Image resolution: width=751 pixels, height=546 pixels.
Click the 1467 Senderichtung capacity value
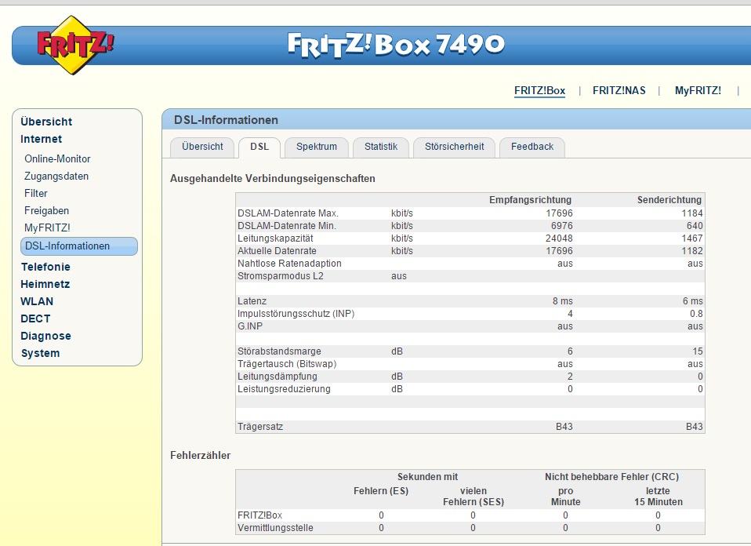coord(692,238)
